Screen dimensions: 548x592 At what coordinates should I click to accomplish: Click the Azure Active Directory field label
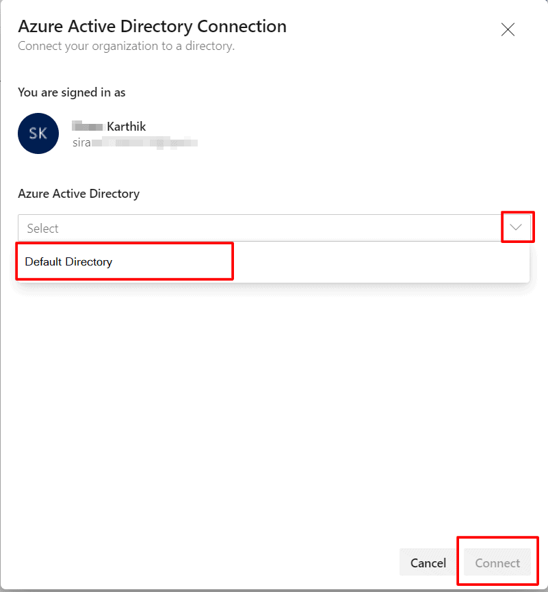point(79,194)
